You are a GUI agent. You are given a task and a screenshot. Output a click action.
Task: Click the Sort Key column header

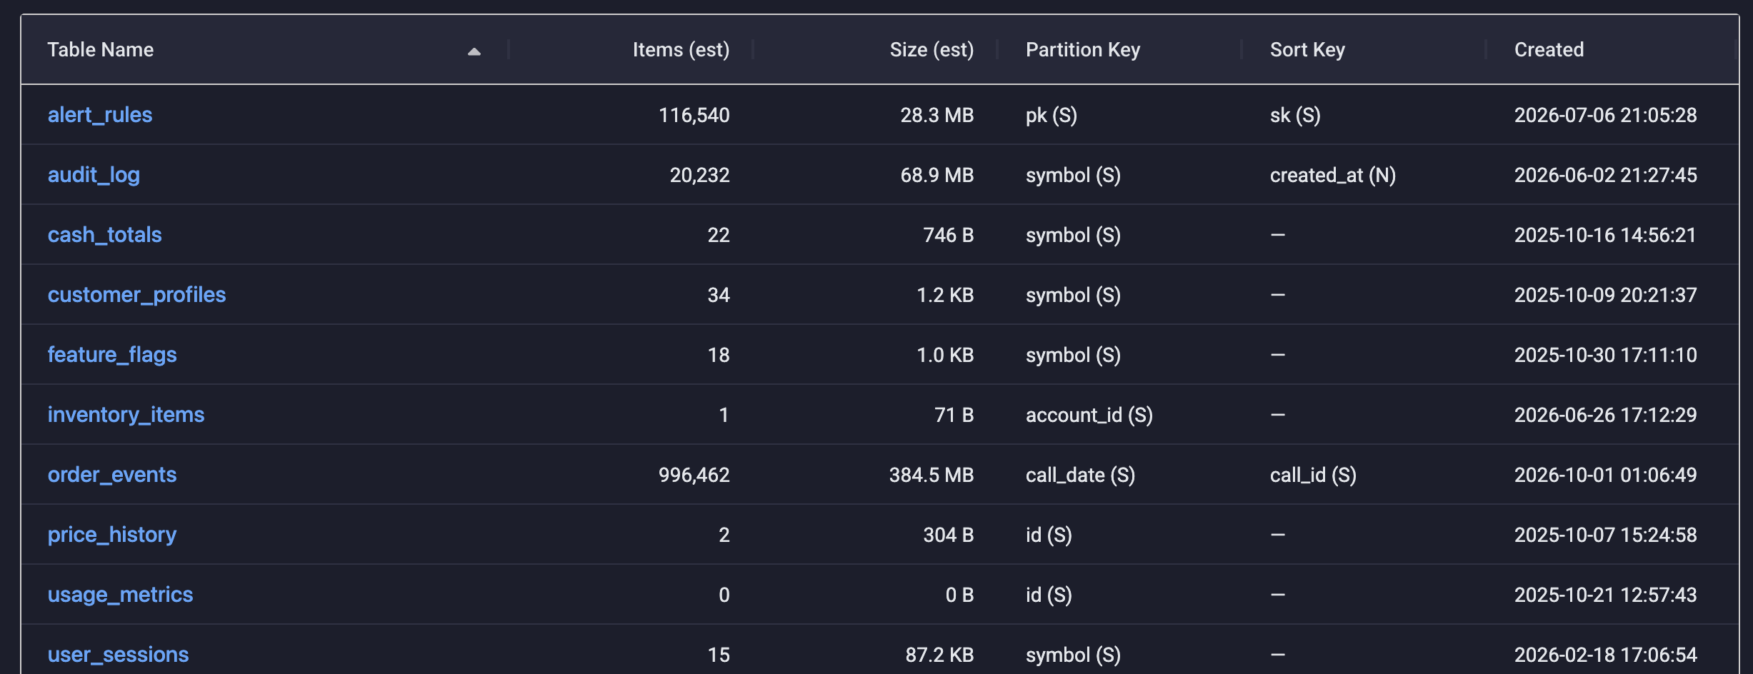pyautogui.click(x=1307, y=49)
